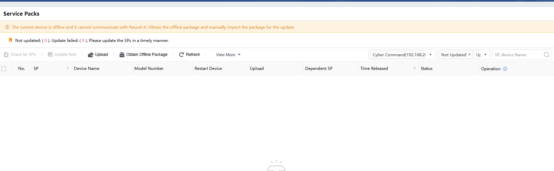Click the Obtain Offline Package icon
This screenshot has height=171, width=554.
[122, 55]
